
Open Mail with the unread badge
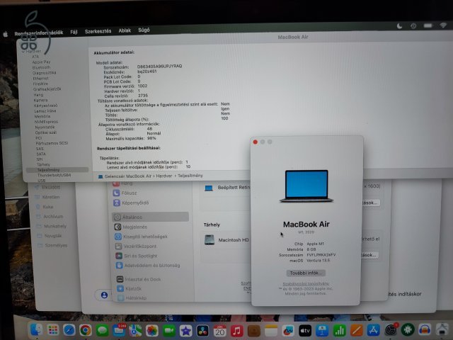(119, 330)
